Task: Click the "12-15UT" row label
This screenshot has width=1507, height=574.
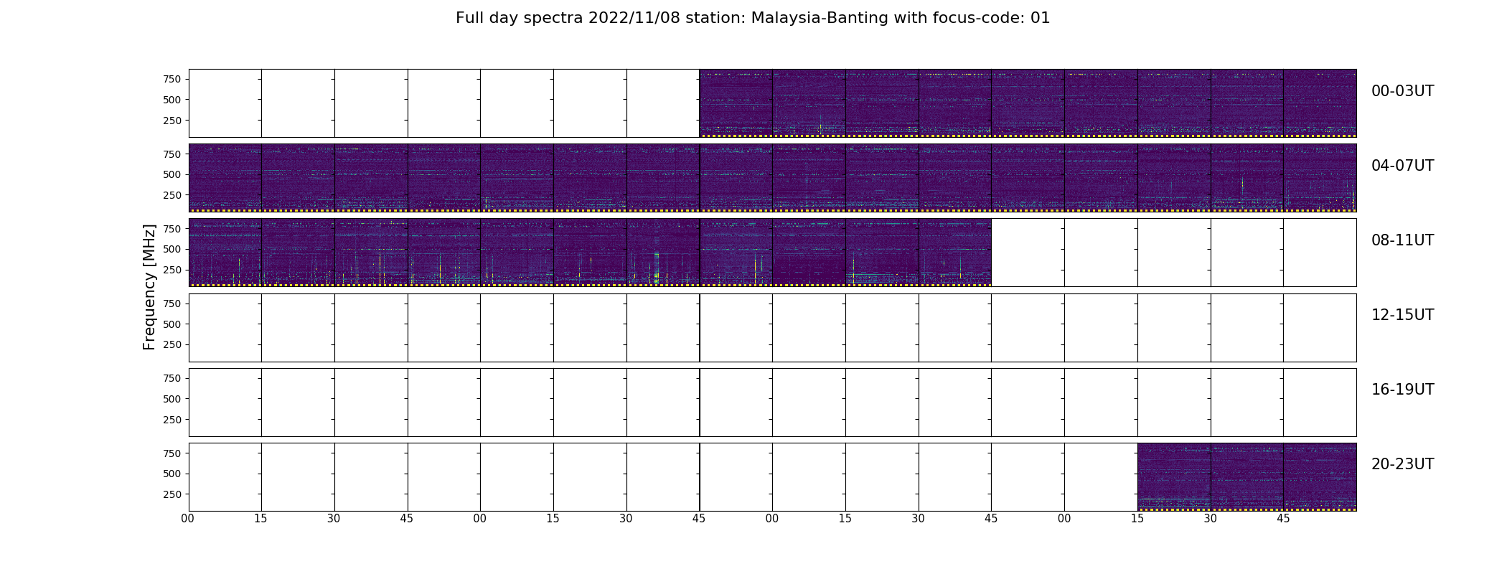Action: (1402, 315)
